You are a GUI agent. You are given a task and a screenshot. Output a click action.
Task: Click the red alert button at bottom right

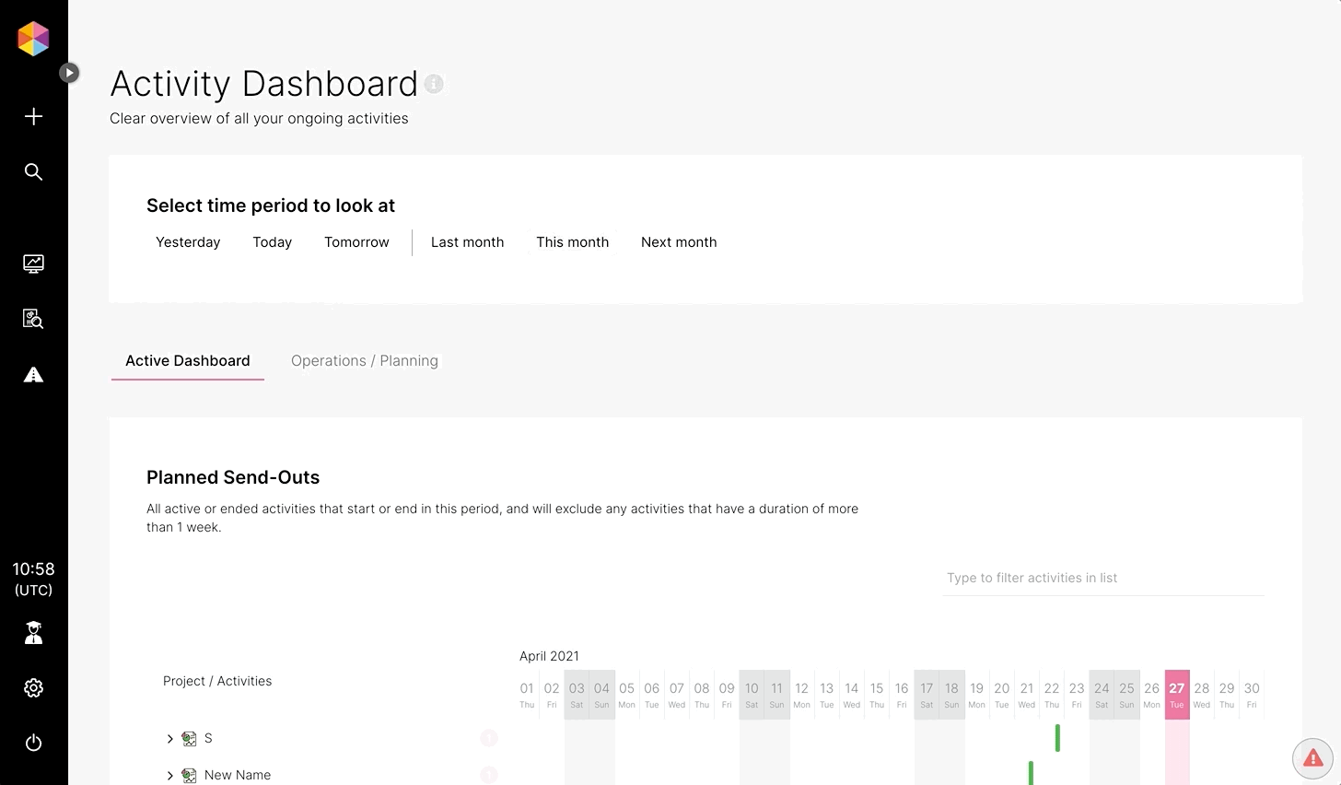[x=1312, y=758]
